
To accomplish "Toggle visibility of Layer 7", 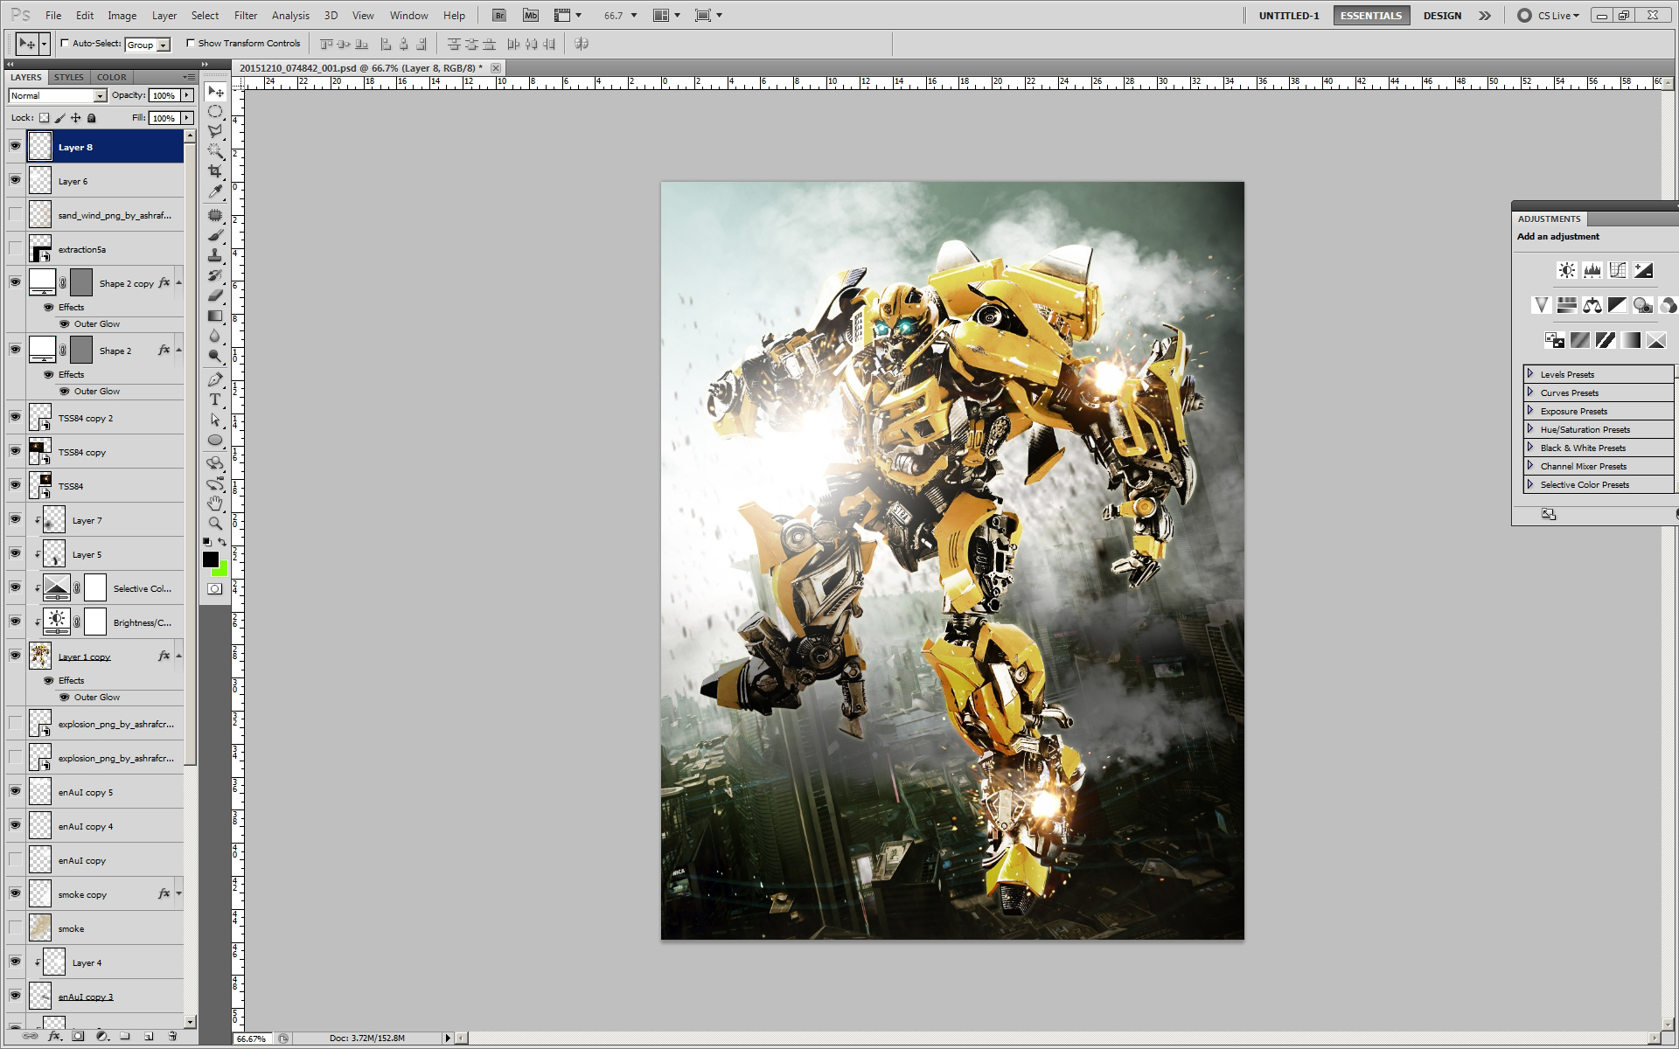I will coord(15,519).
